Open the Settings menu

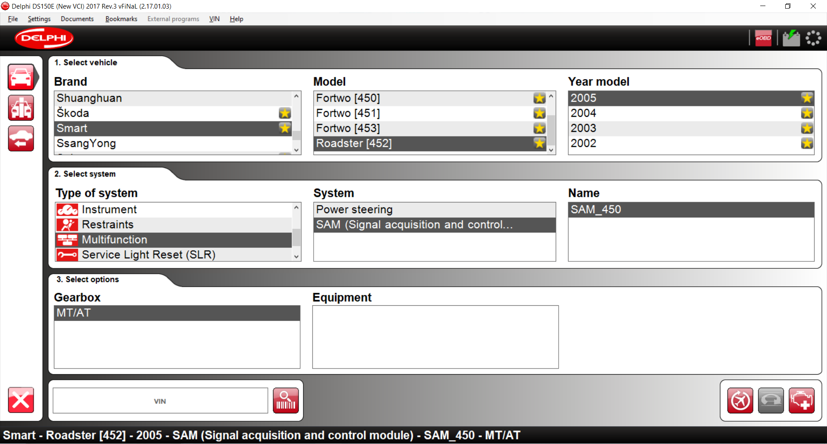(39, 19)
